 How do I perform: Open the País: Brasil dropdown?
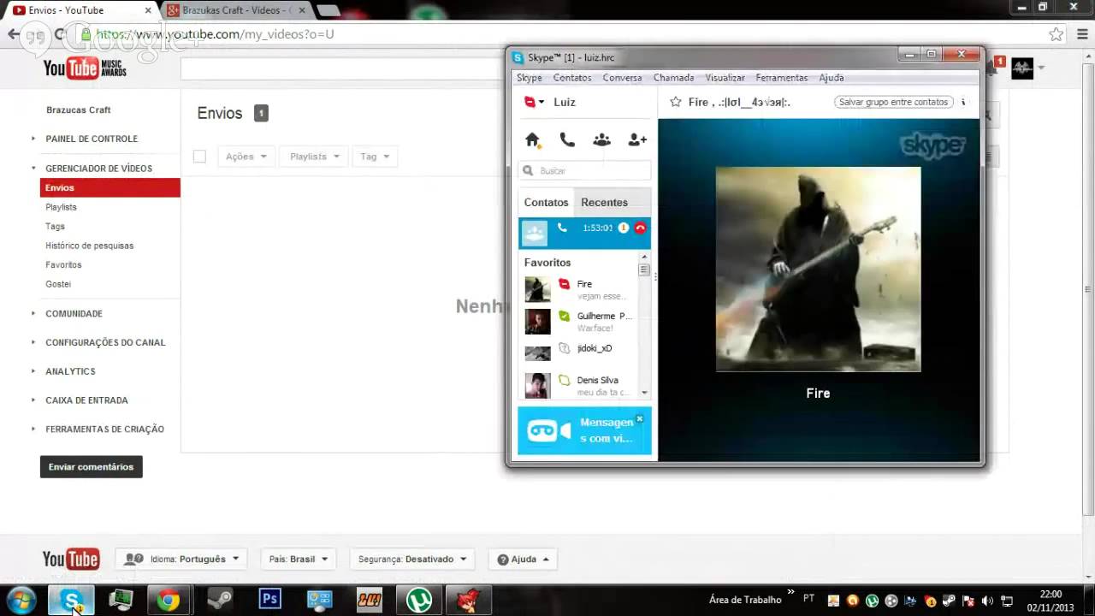coord(298,560)
